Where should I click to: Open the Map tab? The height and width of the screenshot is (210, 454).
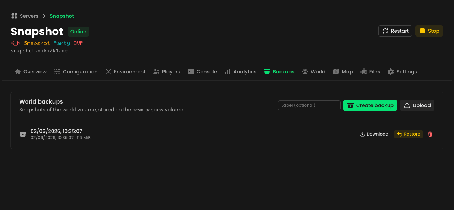[343, 72]
